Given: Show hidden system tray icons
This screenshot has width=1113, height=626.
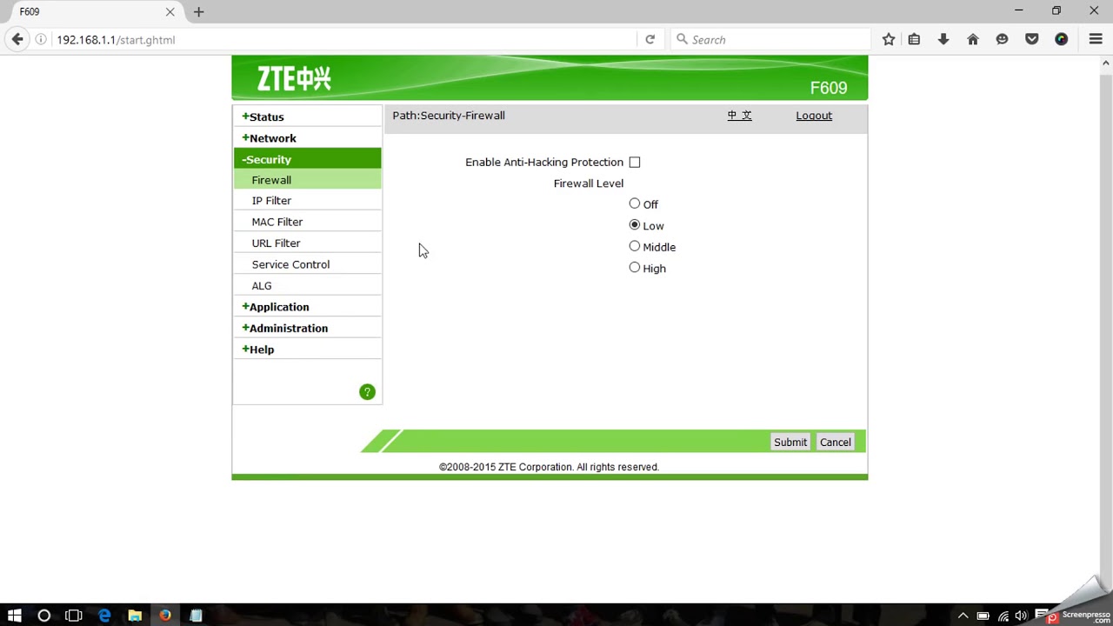Looking at the screenshot, I should tap(963, 616).
